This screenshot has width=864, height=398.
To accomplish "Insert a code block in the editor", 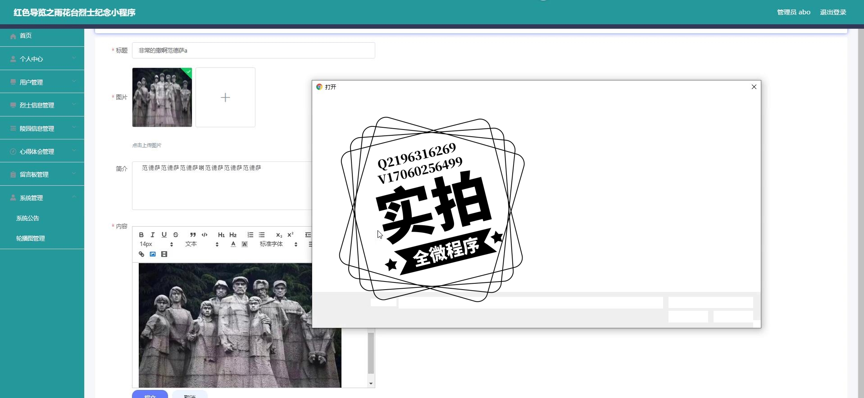I will point(205,235).
